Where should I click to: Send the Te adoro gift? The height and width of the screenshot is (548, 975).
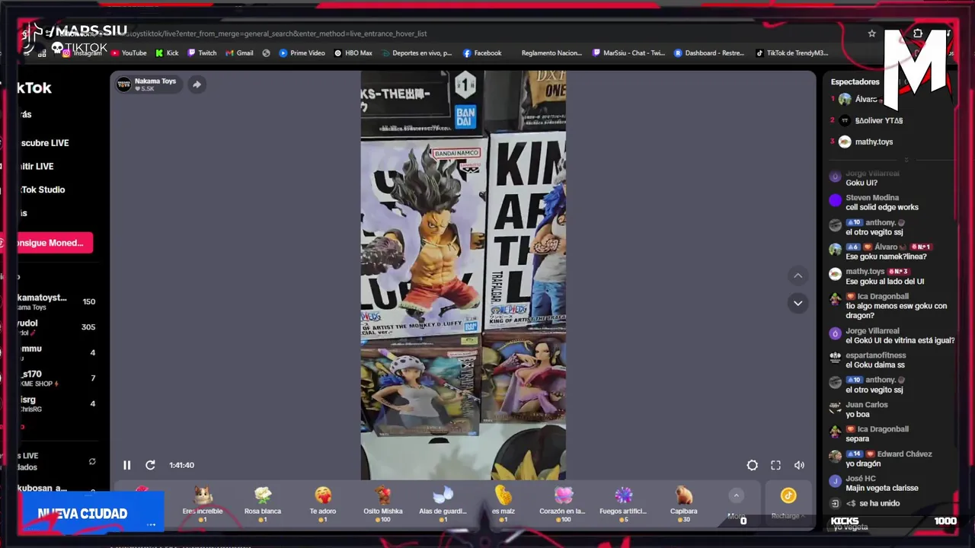(x=323, y=504)
